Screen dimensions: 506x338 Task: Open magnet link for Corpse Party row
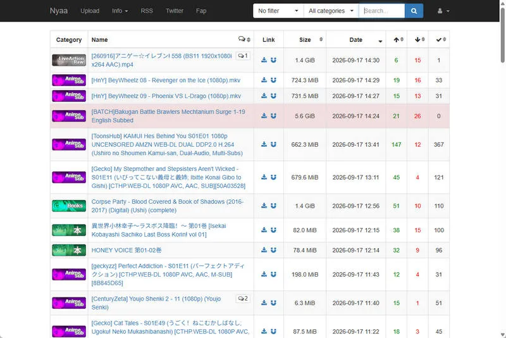click(273, 206)
